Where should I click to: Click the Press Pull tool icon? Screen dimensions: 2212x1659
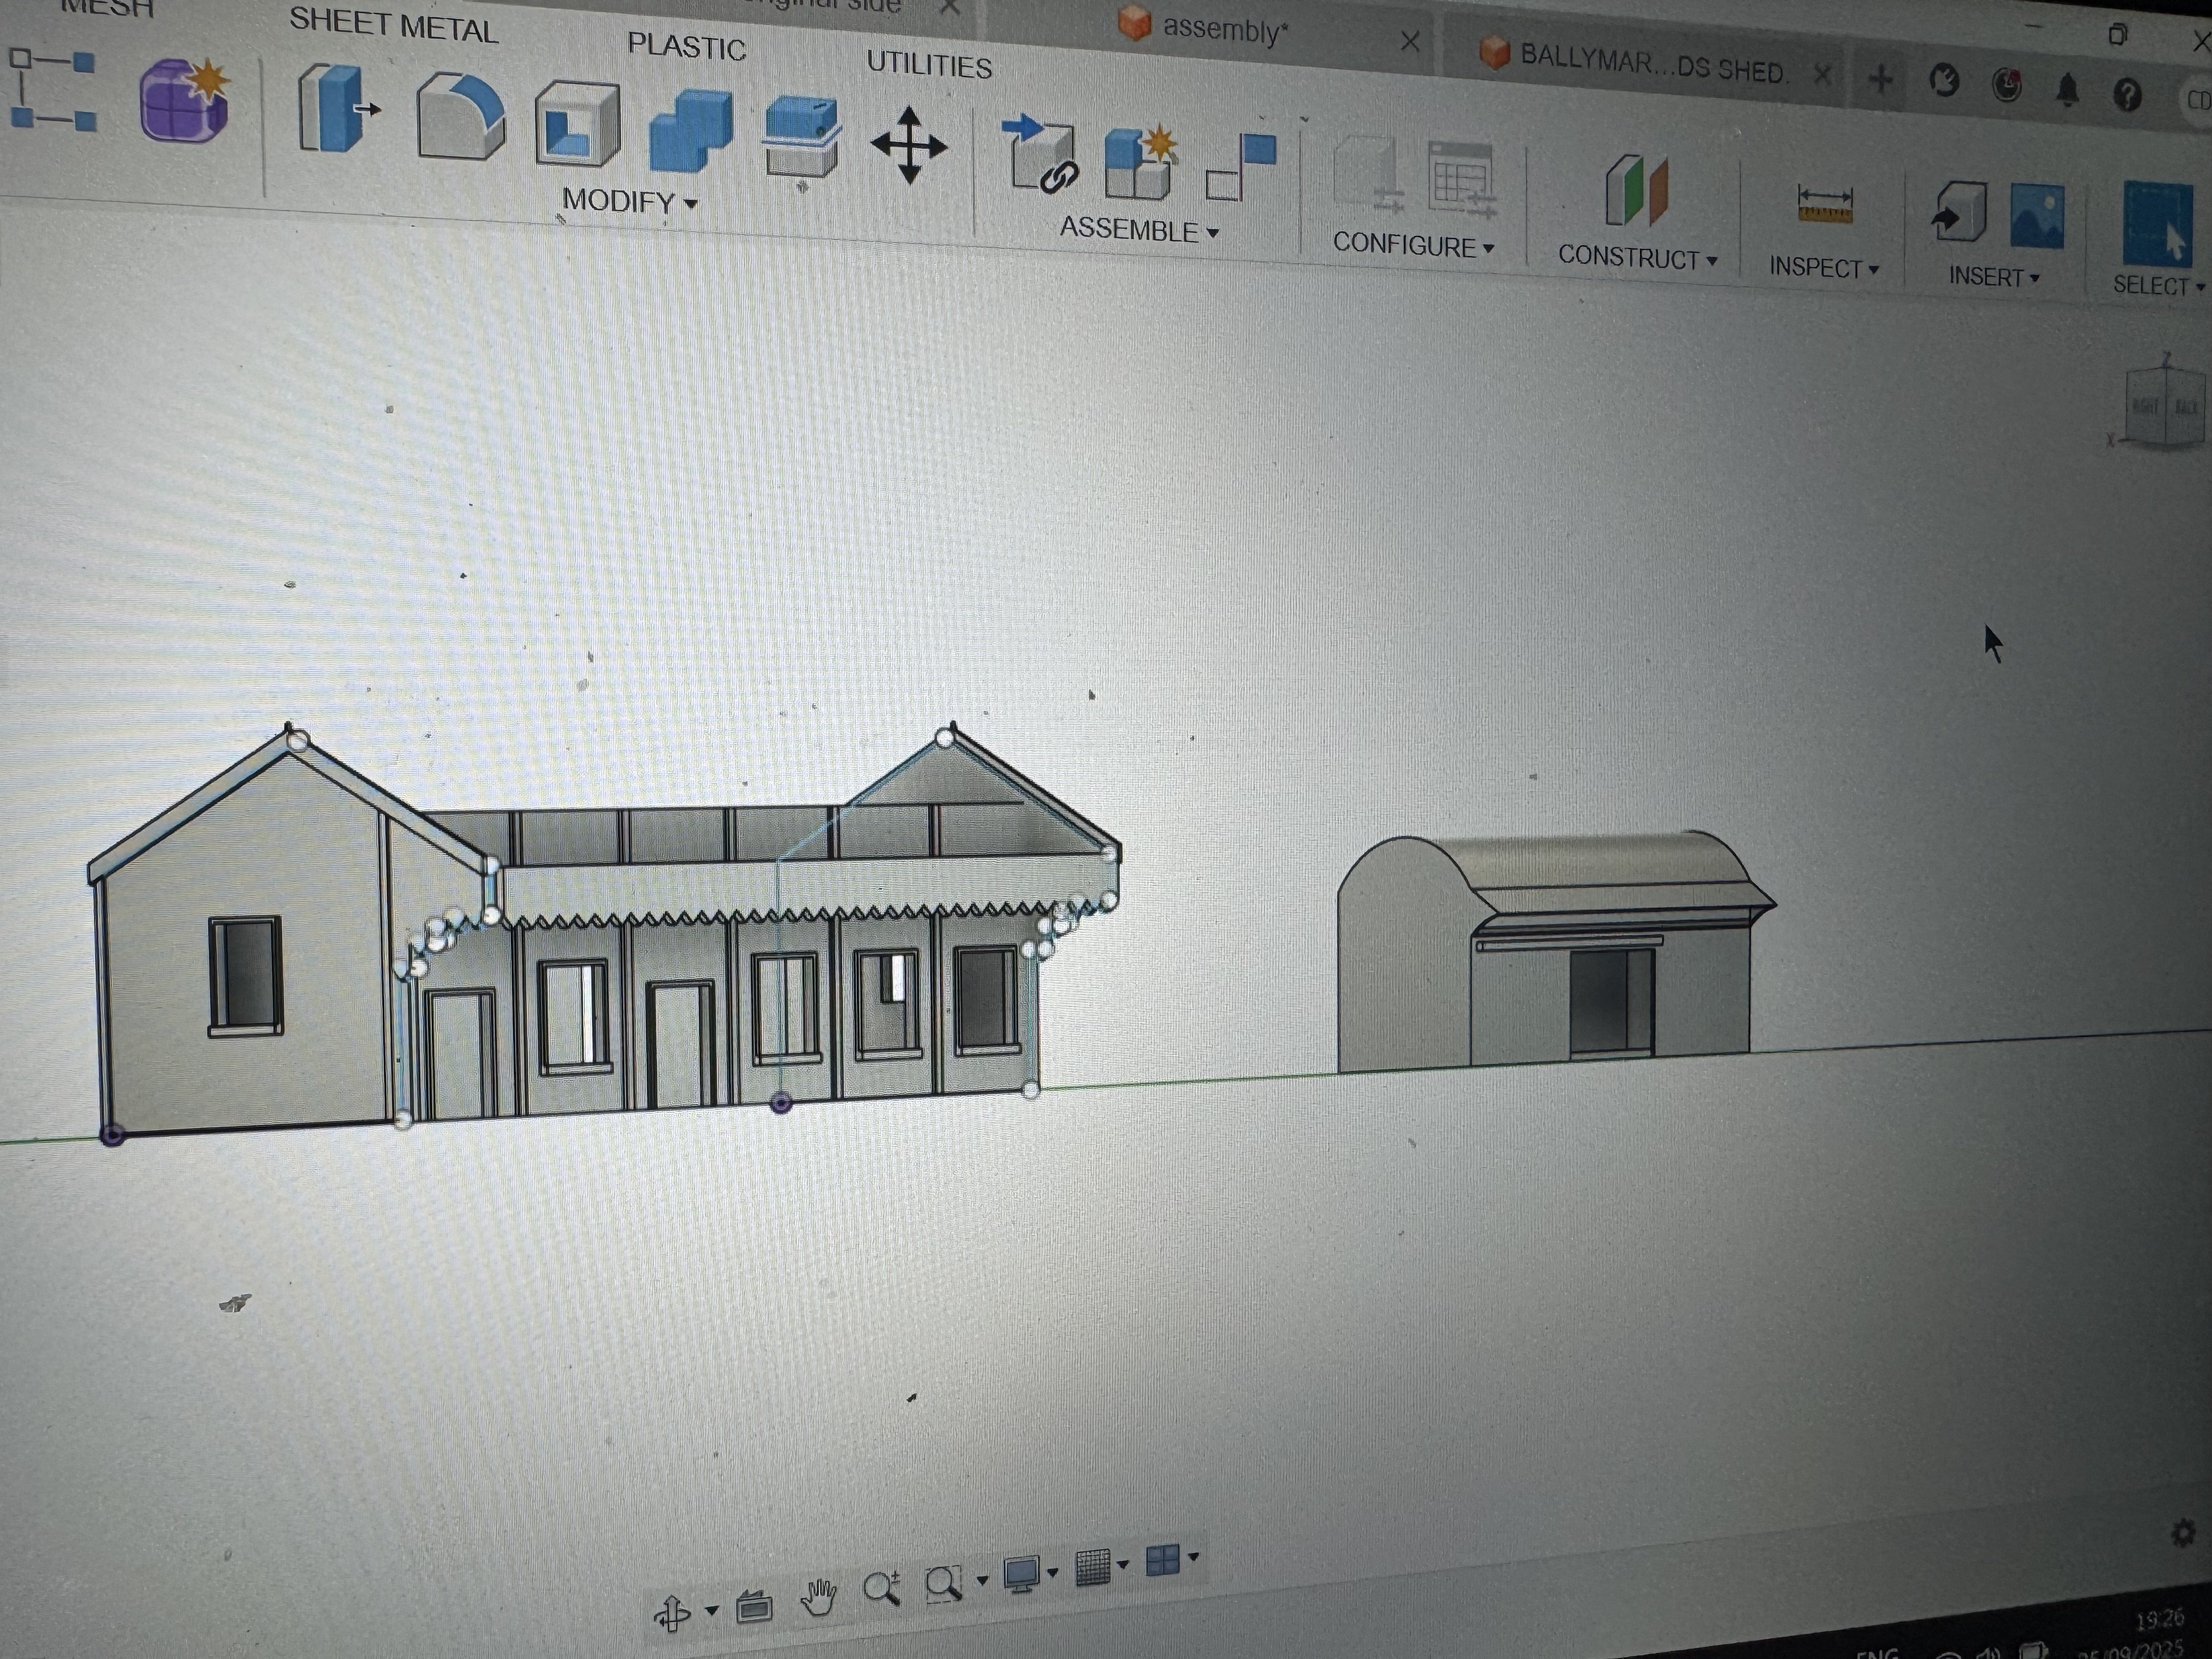tap(336, 108)
